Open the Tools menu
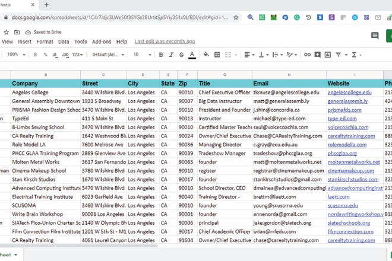 pos(81,42)
